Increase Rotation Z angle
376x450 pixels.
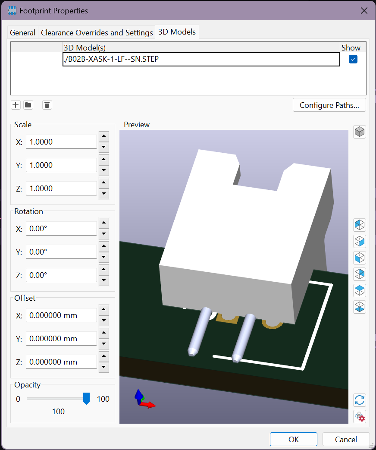(104, 270)
